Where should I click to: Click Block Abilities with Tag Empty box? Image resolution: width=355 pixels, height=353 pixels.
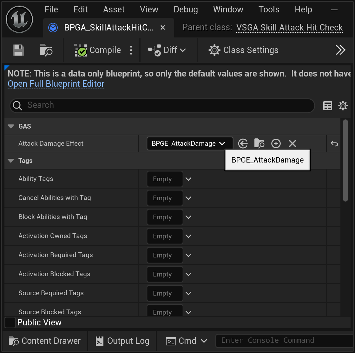[x=165, y=217]
